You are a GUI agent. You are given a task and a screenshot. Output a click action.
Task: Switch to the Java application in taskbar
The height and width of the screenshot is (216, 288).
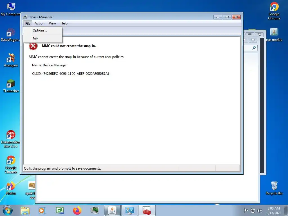pyautogui.click(x=112, y=210)
